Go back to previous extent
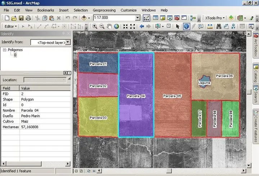The width and height of the screenshot is (259, 176). [142, 26]
